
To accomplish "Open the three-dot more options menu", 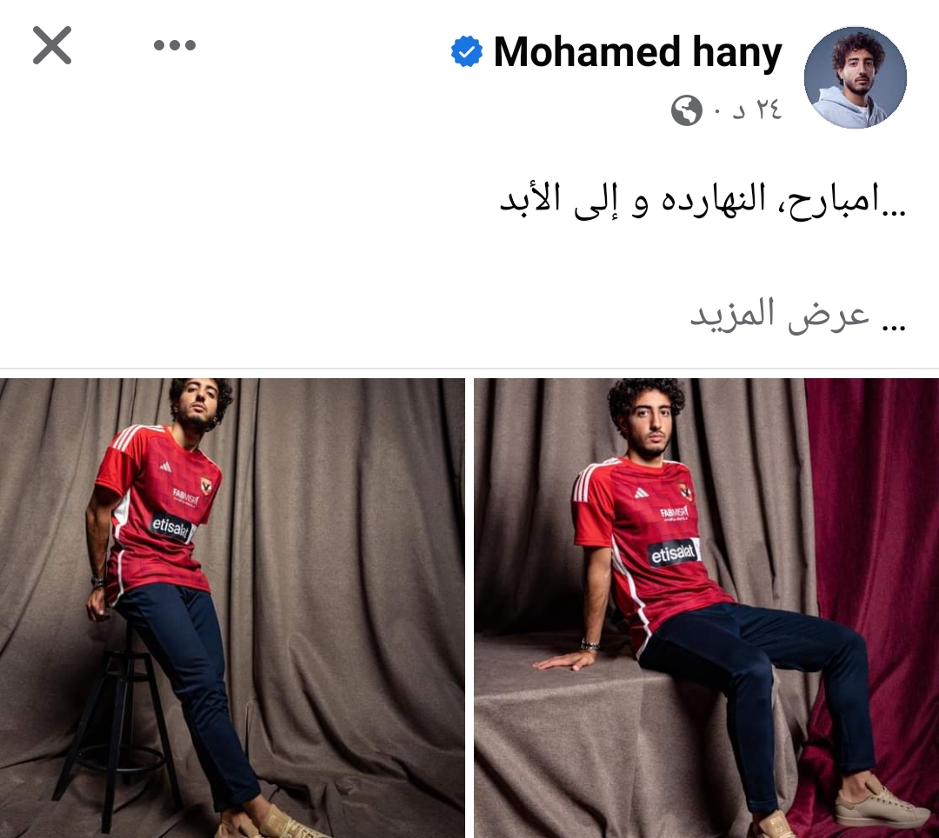I will point(174,45).
